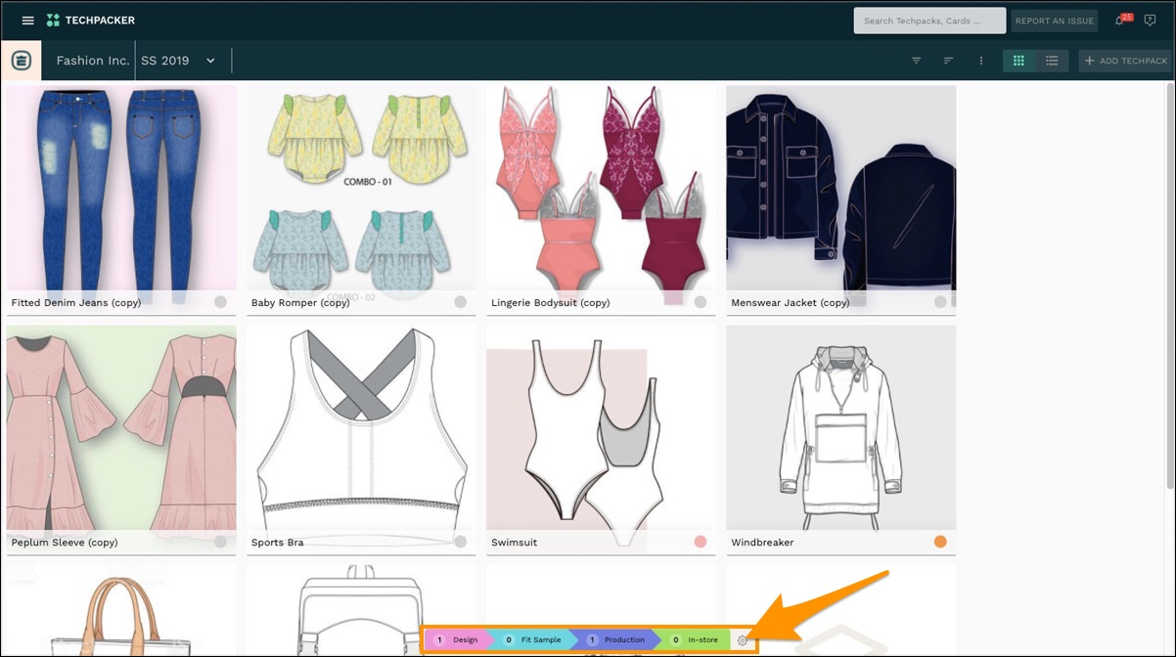The width and height of the screenshot is (1176, 657).
Task: Click the Report an Issue button
Action: pyautogui.click(x=1054, y=21)
